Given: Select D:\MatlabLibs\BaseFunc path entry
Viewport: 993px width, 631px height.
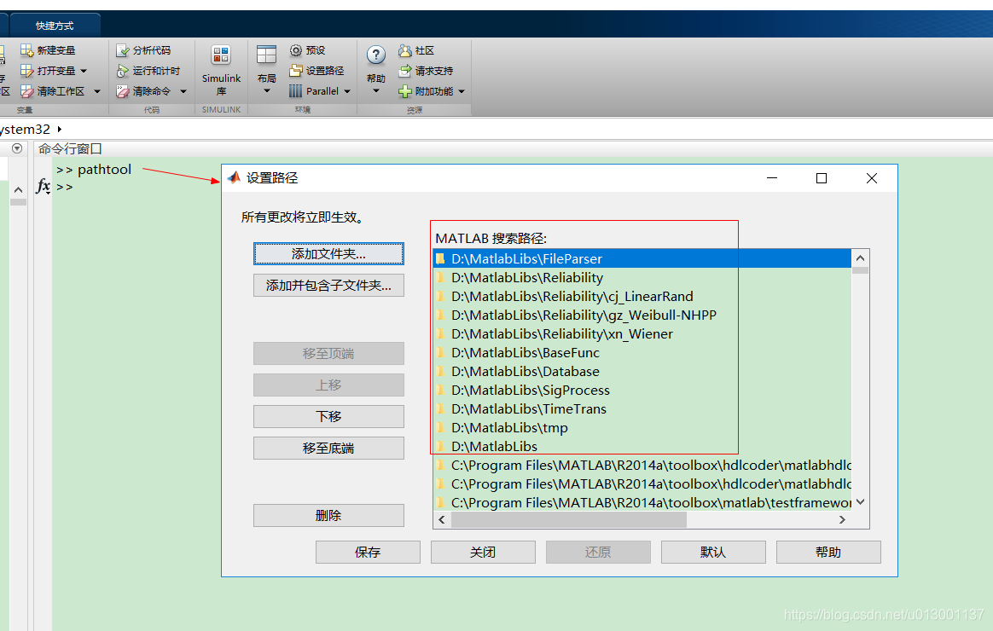Looking at the screenshot, I should 642,352.
